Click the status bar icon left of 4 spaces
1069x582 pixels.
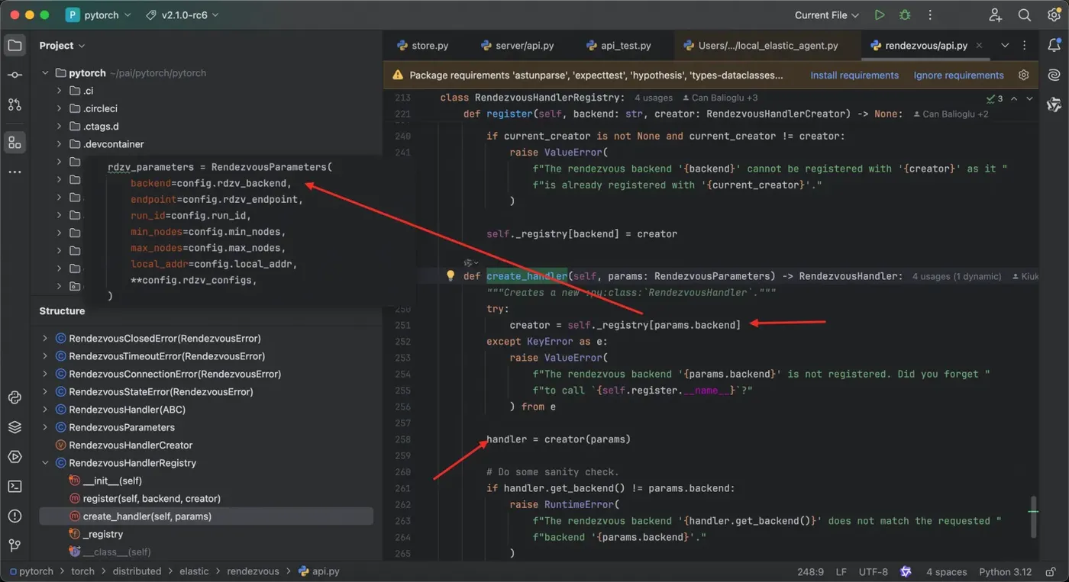click(x=906, y=571)
